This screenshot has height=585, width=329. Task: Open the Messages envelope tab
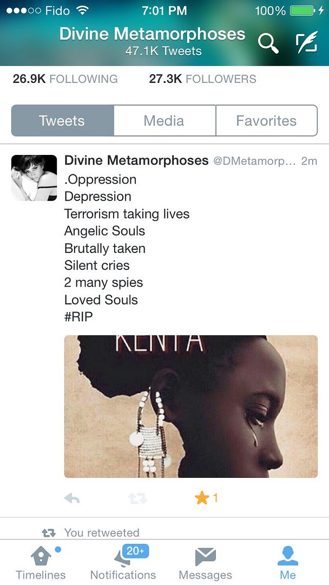205,563
